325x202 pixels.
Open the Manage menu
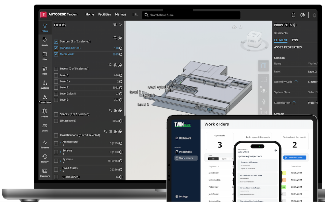[121, 14]
